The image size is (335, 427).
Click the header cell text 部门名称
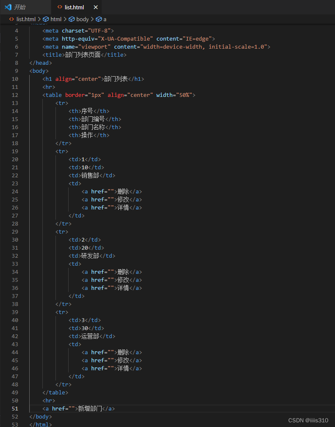(93, 127)
